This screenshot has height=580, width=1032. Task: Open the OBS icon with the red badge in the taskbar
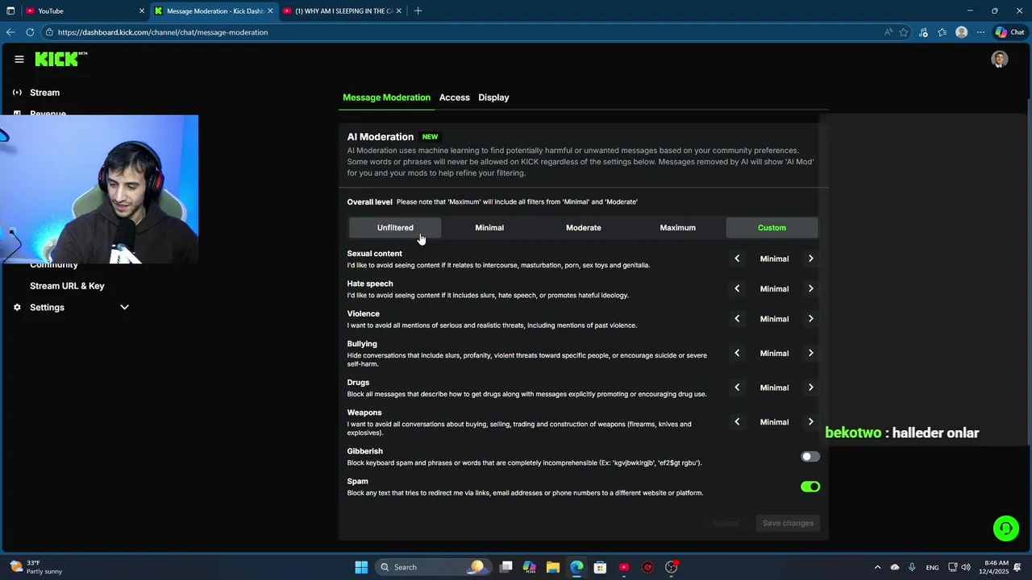click(x=672, y=567)
